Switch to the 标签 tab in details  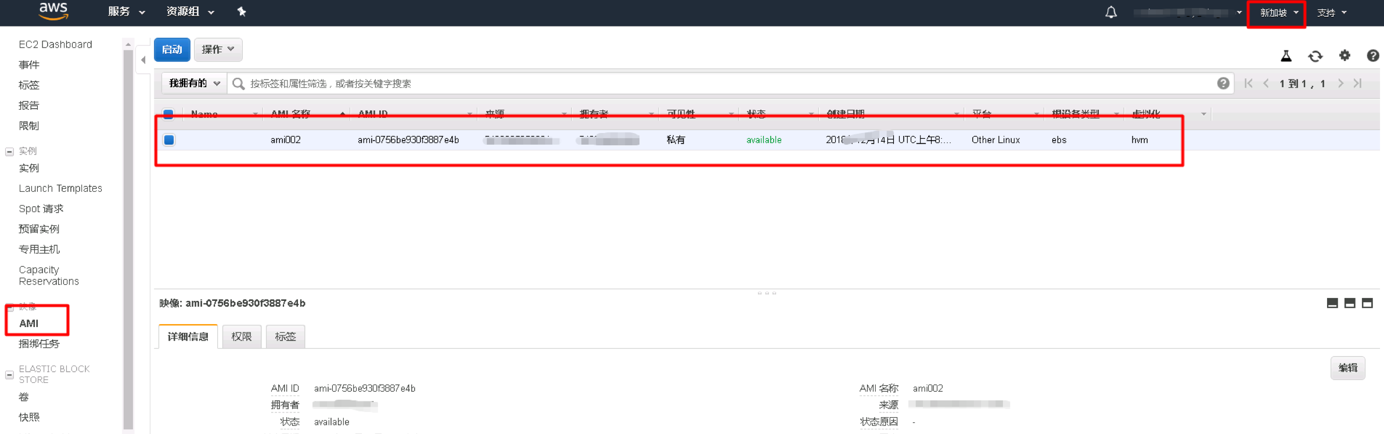click(x=285, y=337)
